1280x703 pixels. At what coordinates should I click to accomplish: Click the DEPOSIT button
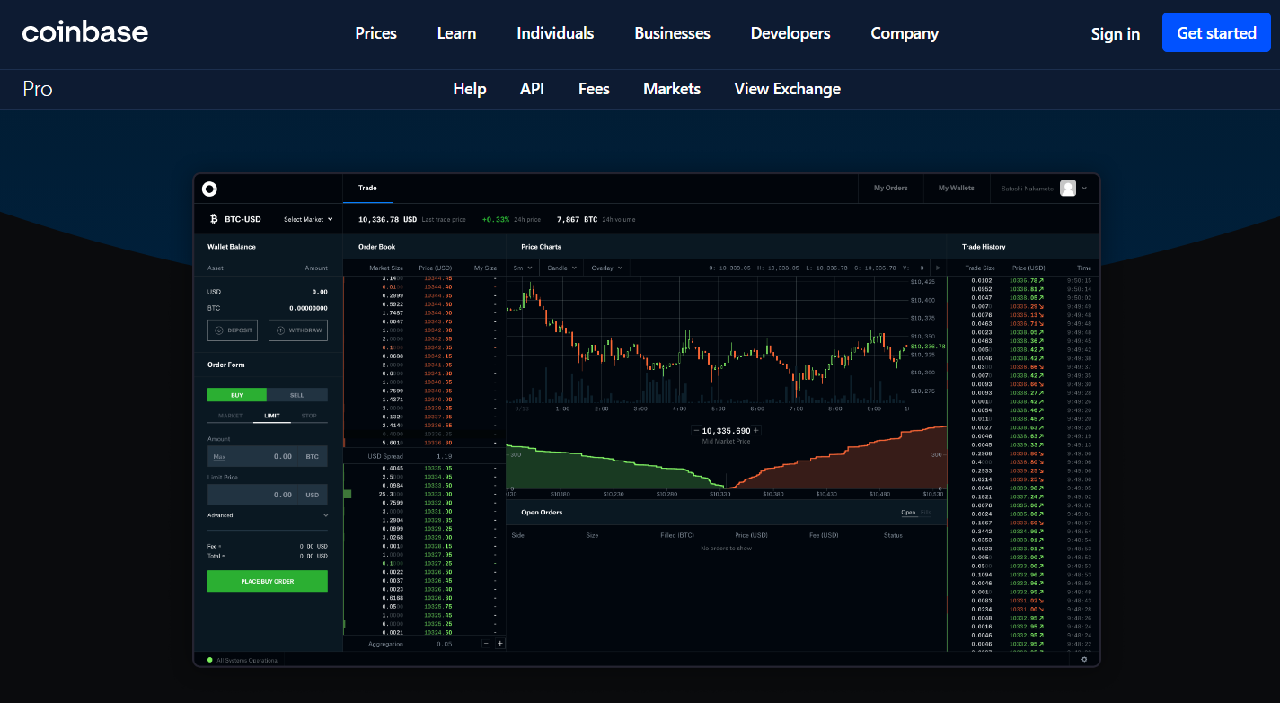(232, 330)
